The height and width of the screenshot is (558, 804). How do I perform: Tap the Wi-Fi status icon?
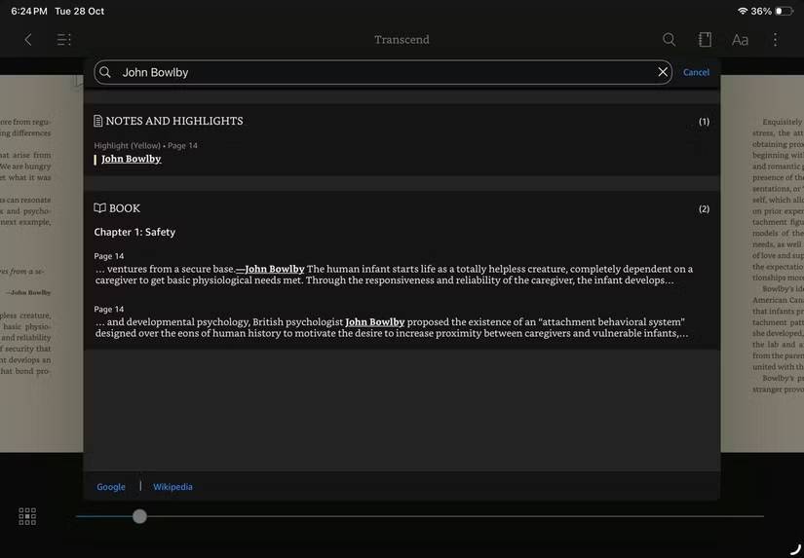[x=743, y=11]
